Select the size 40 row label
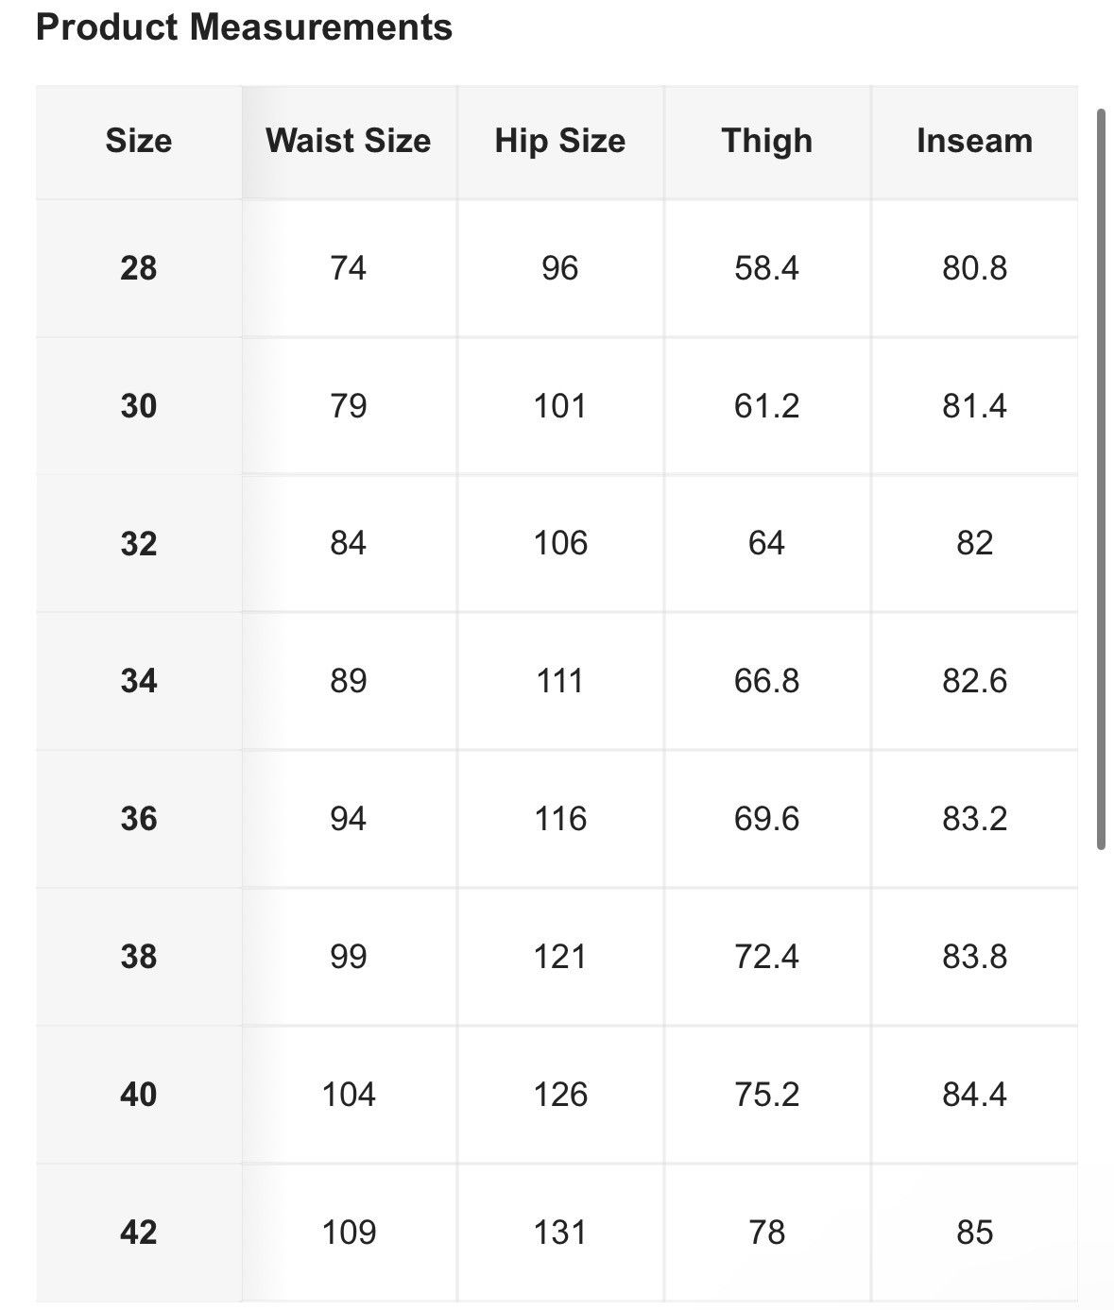Screen dimensions: 1114x1310 pos(139,1095)
